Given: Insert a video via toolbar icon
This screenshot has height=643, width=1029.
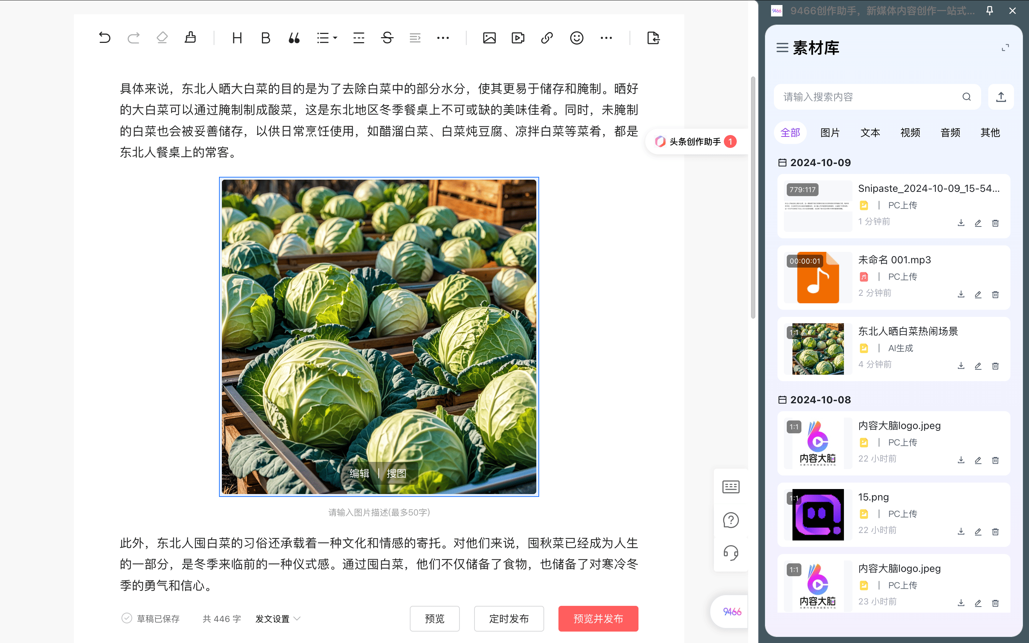Looking at the screenshot, I should [518, 38].
